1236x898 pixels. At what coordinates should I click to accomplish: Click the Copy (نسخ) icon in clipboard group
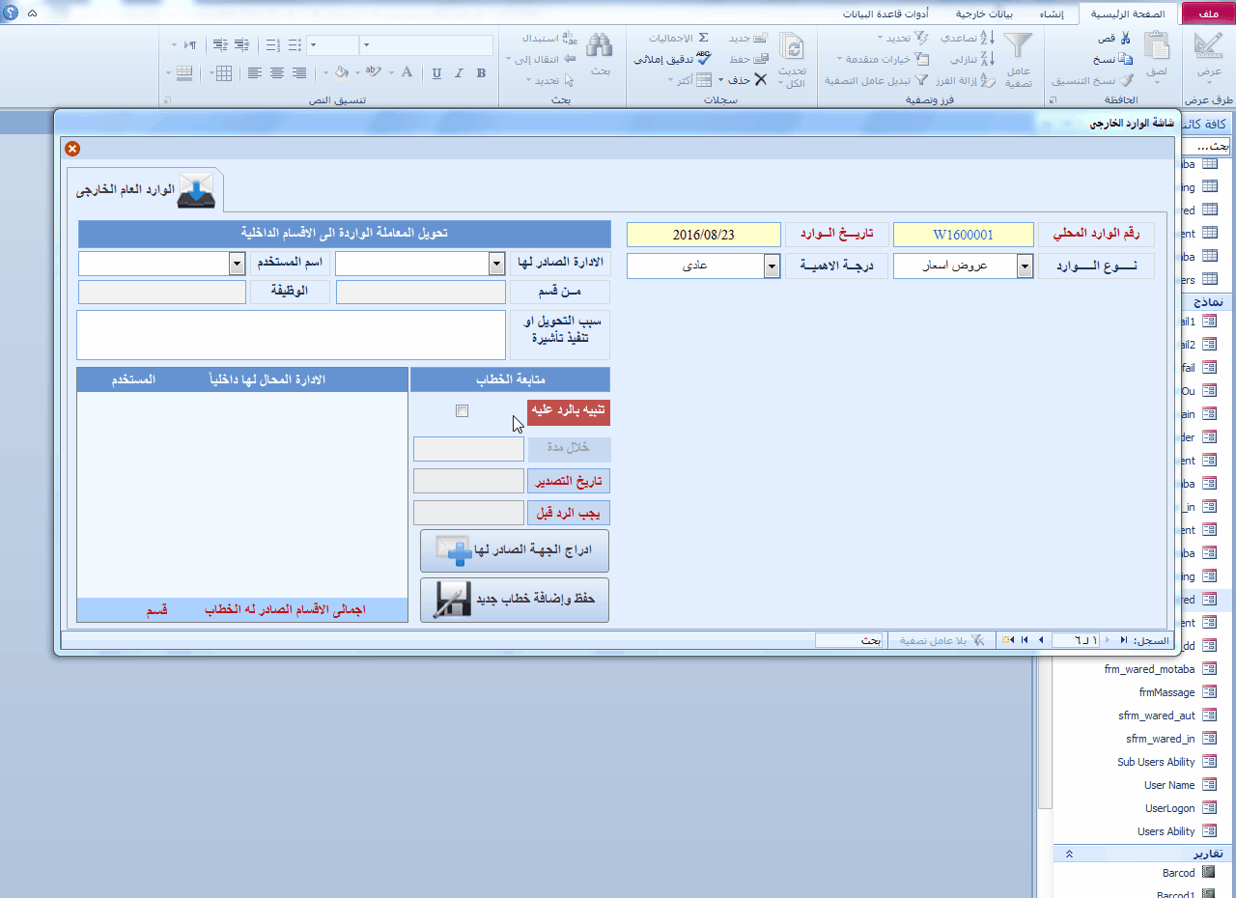[x=1126, y=60]
